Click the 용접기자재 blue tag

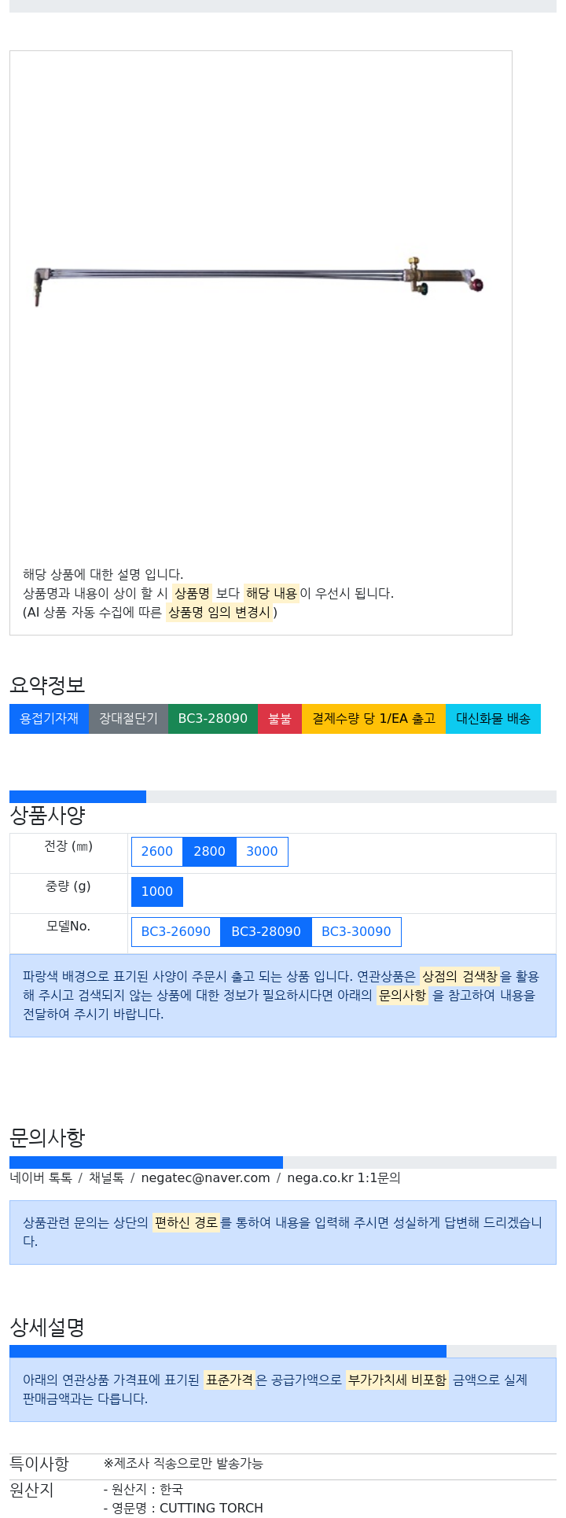point(49,719)
